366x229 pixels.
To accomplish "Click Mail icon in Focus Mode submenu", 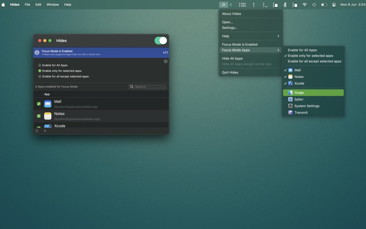I will point(291,70).
